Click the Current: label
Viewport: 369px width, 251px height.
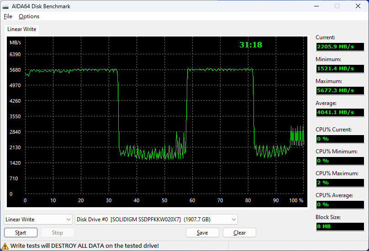[x=325, y=37]
